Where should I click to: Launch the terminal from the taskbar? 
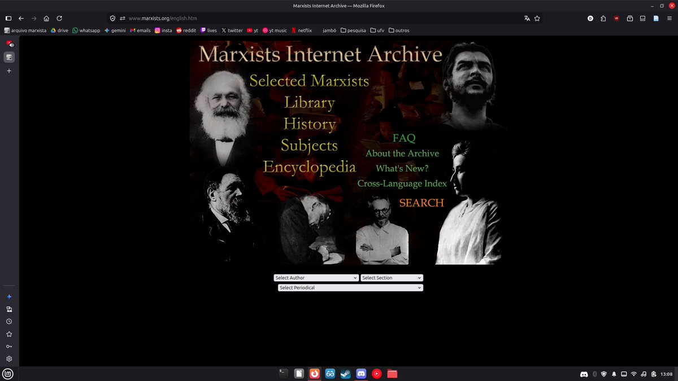pyautogui.click(x=284, y=374)
